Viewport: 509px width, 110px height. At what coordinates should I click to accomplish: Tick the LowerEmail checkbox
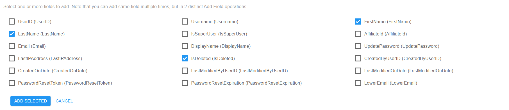click(x=358, y=83)
